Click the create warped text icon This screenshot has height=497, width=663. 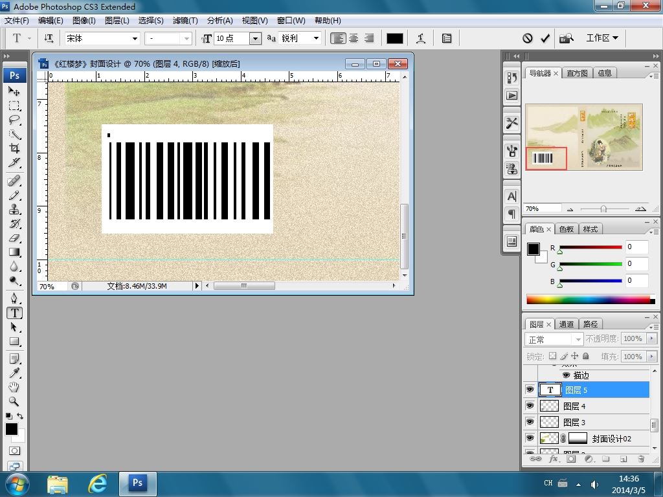coord(421,38)
